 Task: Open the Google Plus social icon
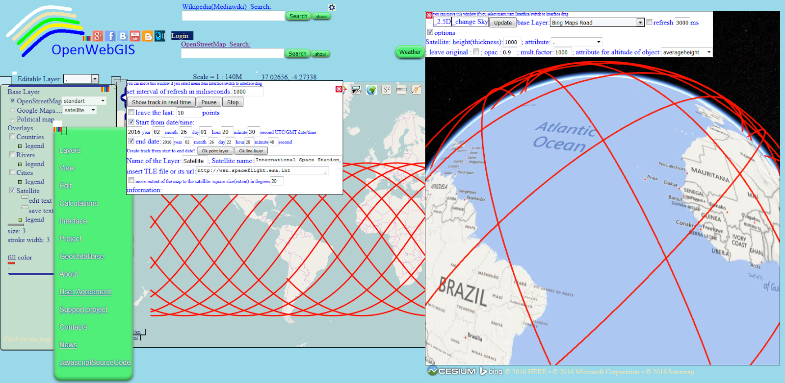(x=98, y=36)
